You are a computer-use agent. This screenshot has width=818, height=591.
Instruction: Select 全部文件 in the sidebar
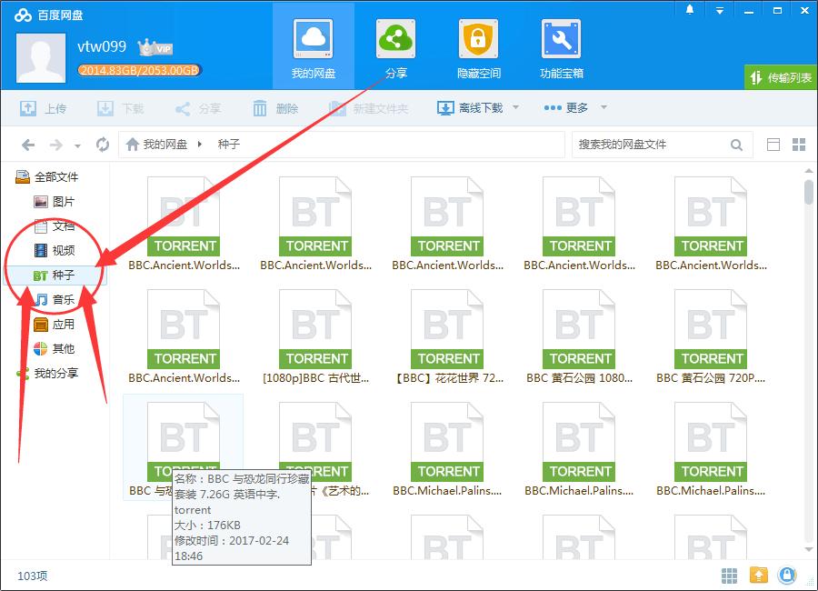(48, 177)
